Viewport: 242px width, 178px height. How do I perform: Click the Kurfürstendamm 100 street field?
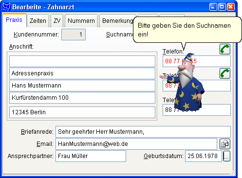(x=82, y=98)
